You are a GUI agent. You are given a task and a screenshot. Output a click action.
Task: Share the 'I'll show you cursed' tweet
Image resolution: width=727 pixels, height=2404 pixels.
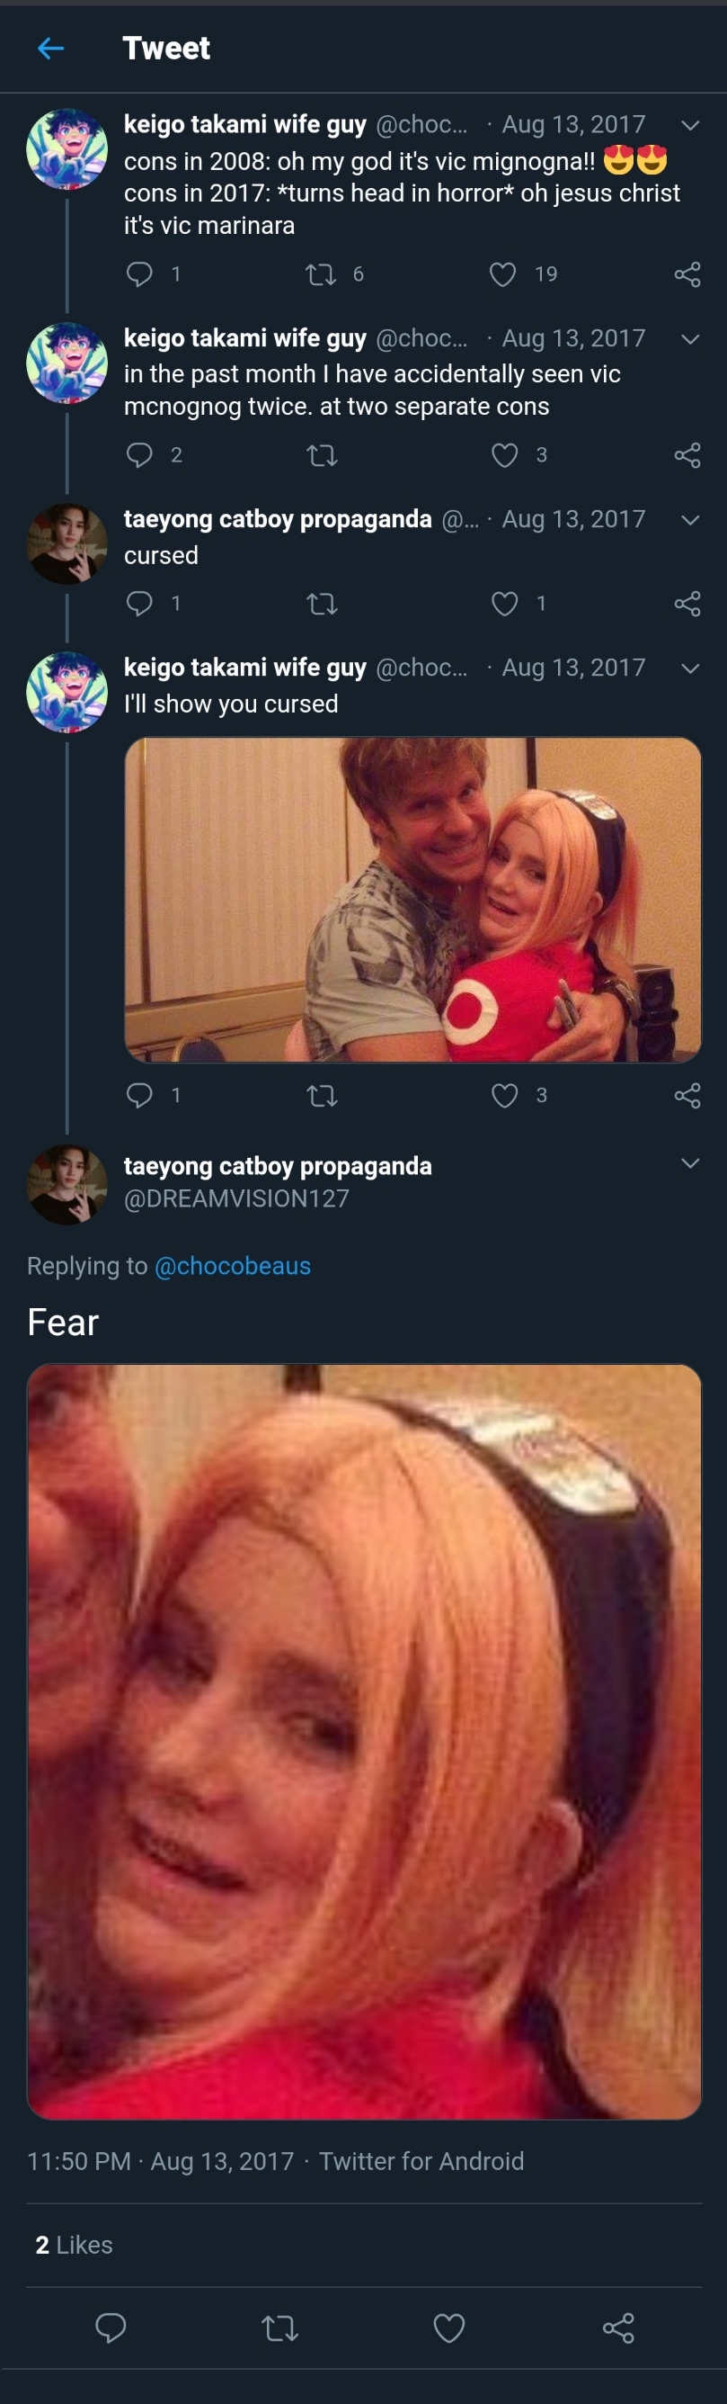(687, 1096)
